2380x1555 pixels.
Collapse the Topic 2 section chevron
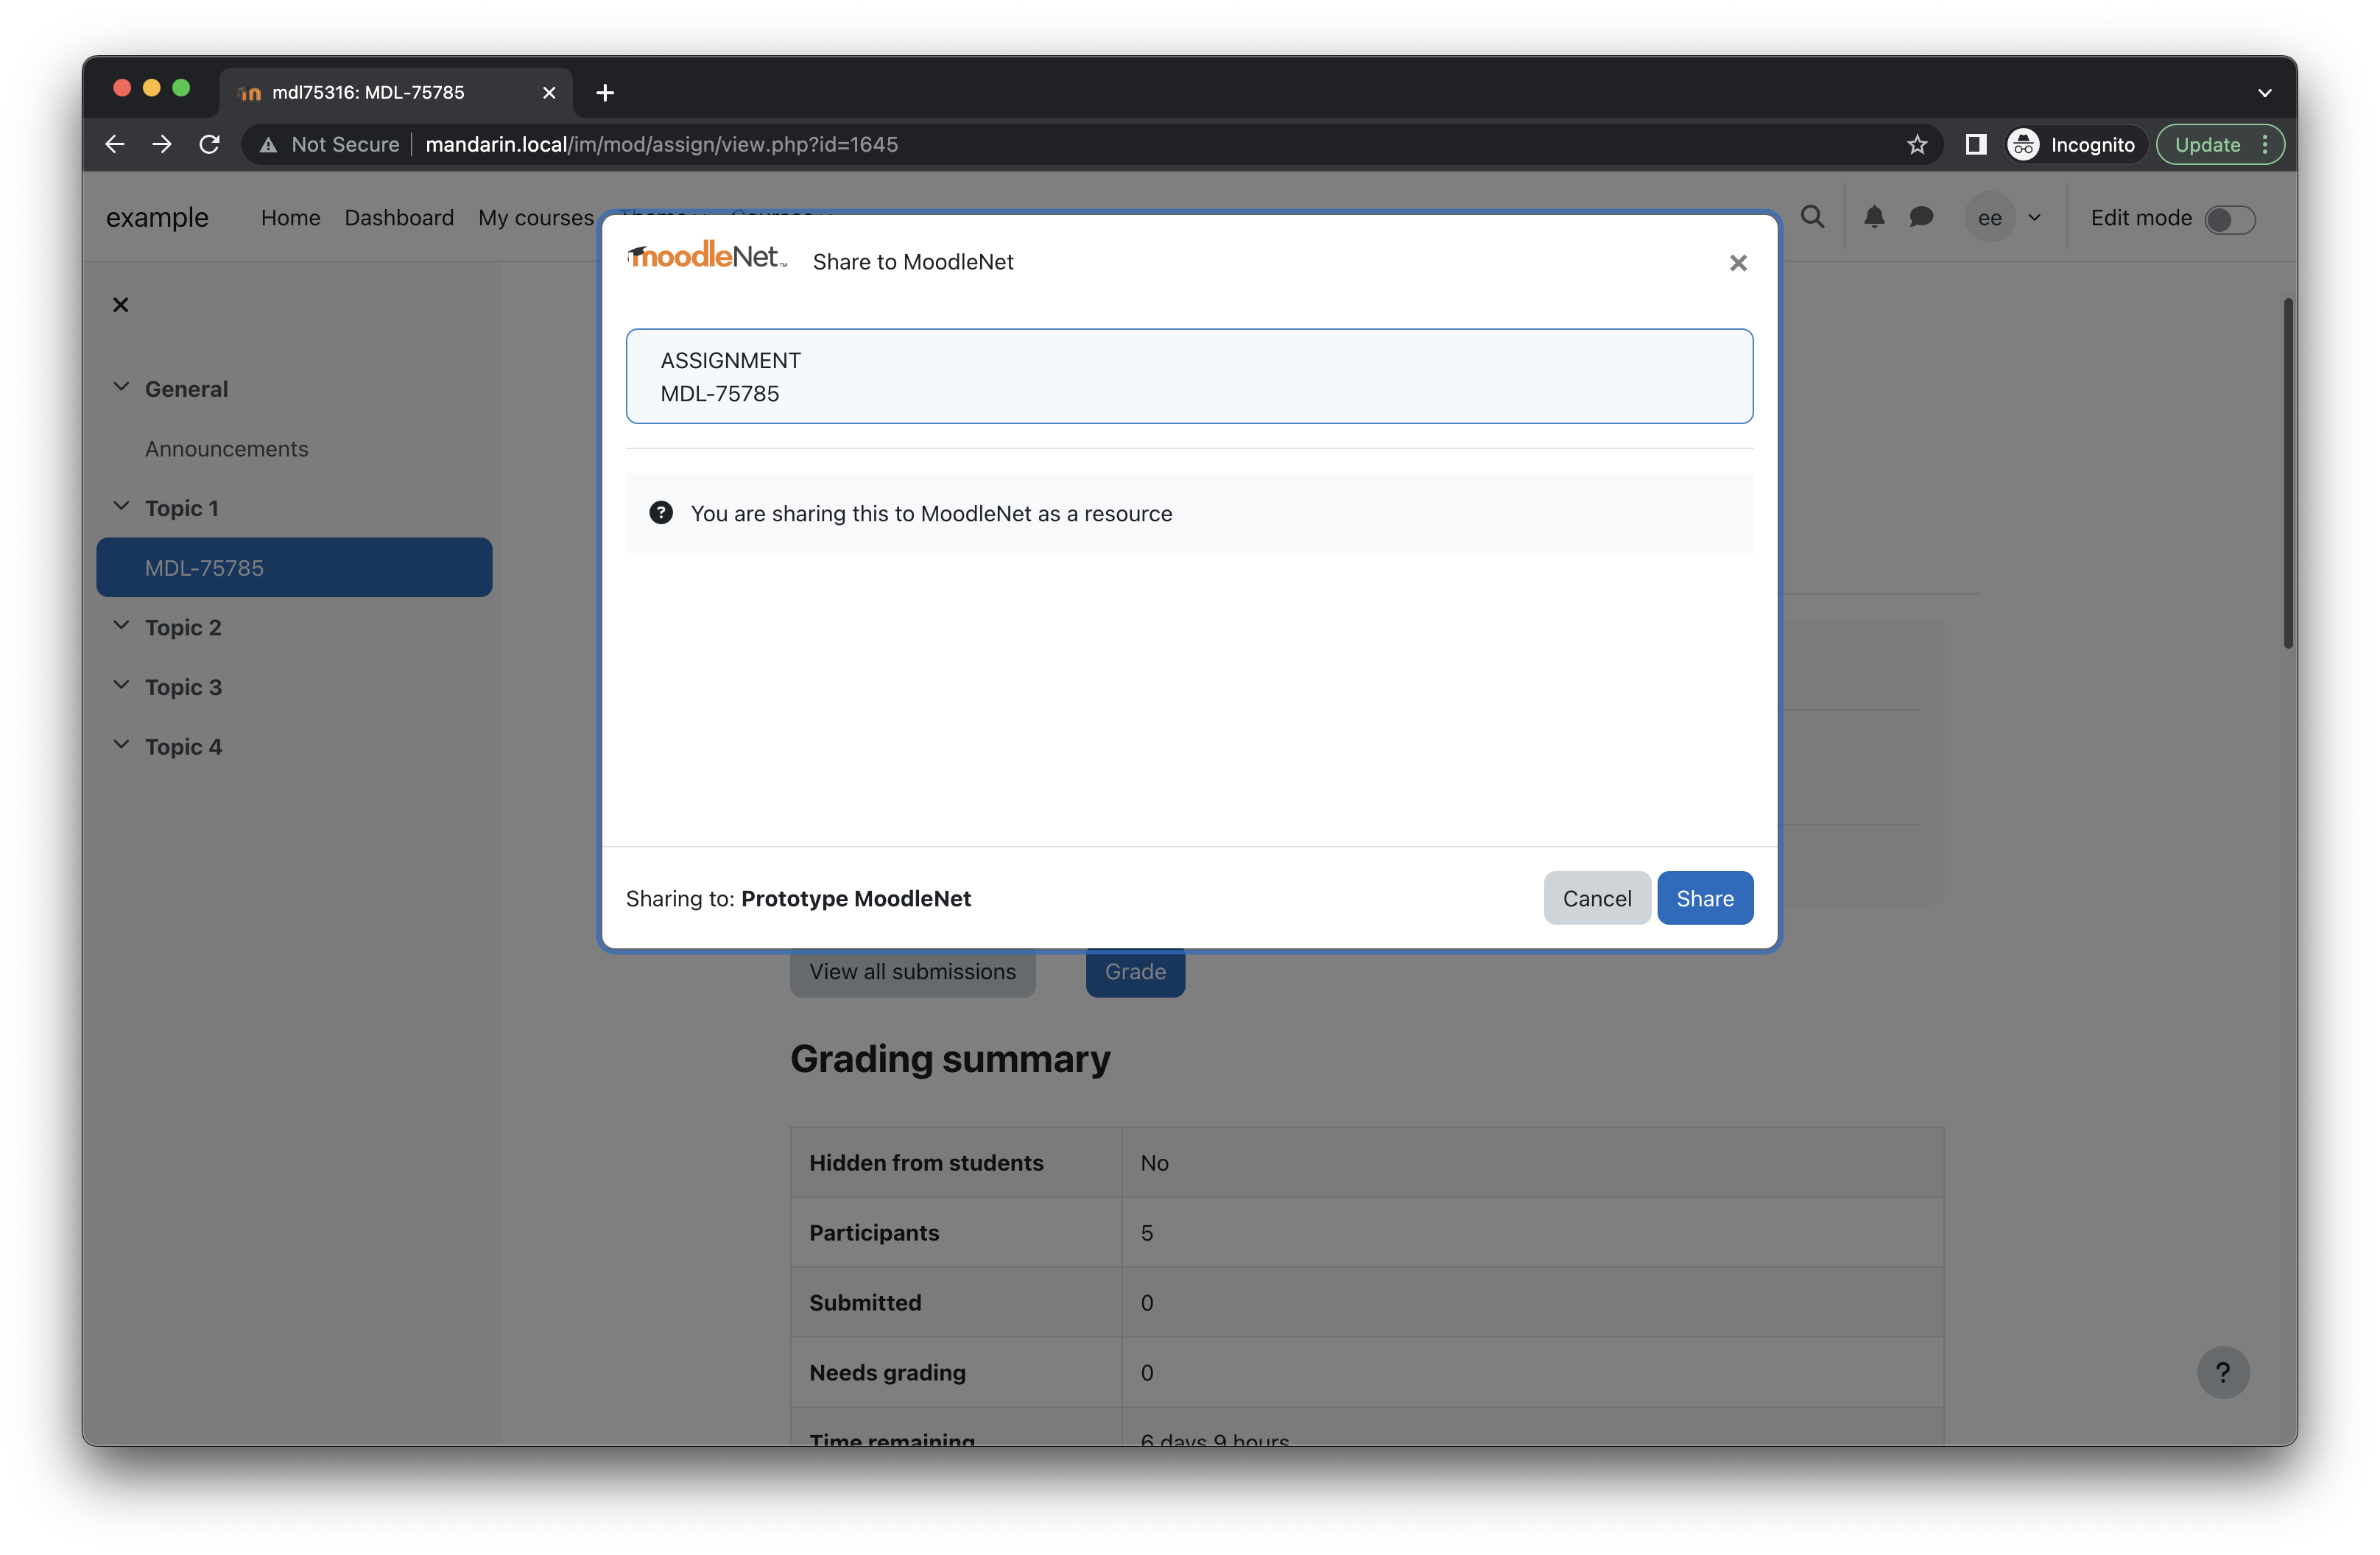[x=121, y=626]
